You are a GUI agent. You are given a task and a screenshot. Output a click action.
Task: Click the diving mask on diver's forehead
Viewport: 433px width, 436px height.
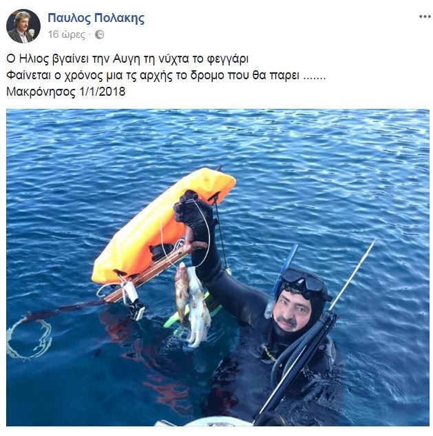point(304,280)
